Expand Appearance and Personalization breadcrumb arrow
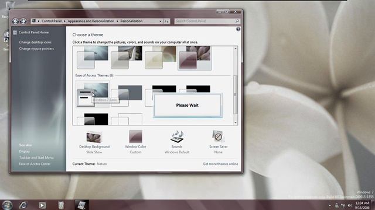Image resolution: width=375 pixels, height=210 pixels. 117,21
